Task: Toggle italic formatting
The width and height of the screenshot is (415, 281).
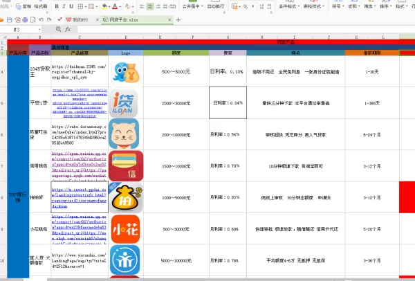Action: pyautogui.click(x=64, y=6)
